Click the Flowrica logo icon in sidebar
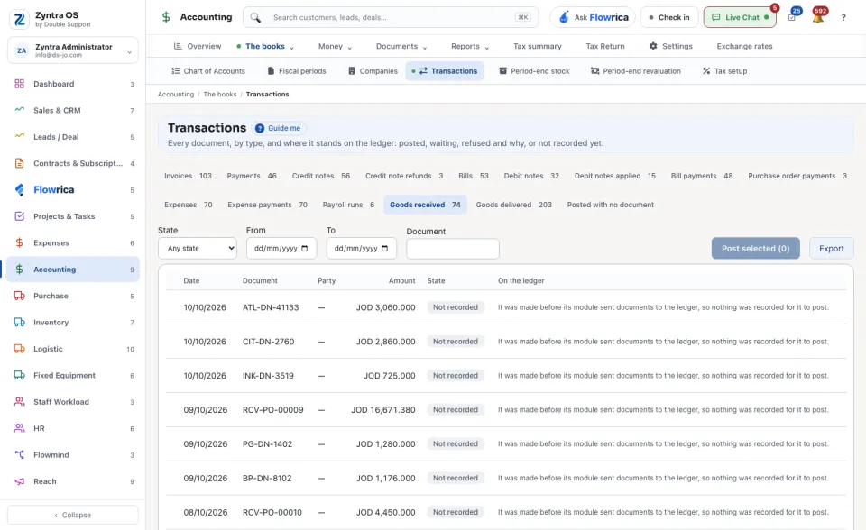866x530 pixels. tap(19, 190)
